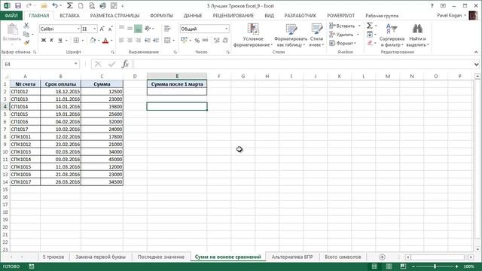Cut selection with the scissors icon
The width and height of the screenshot is (482, 271).
click(26, 26)
